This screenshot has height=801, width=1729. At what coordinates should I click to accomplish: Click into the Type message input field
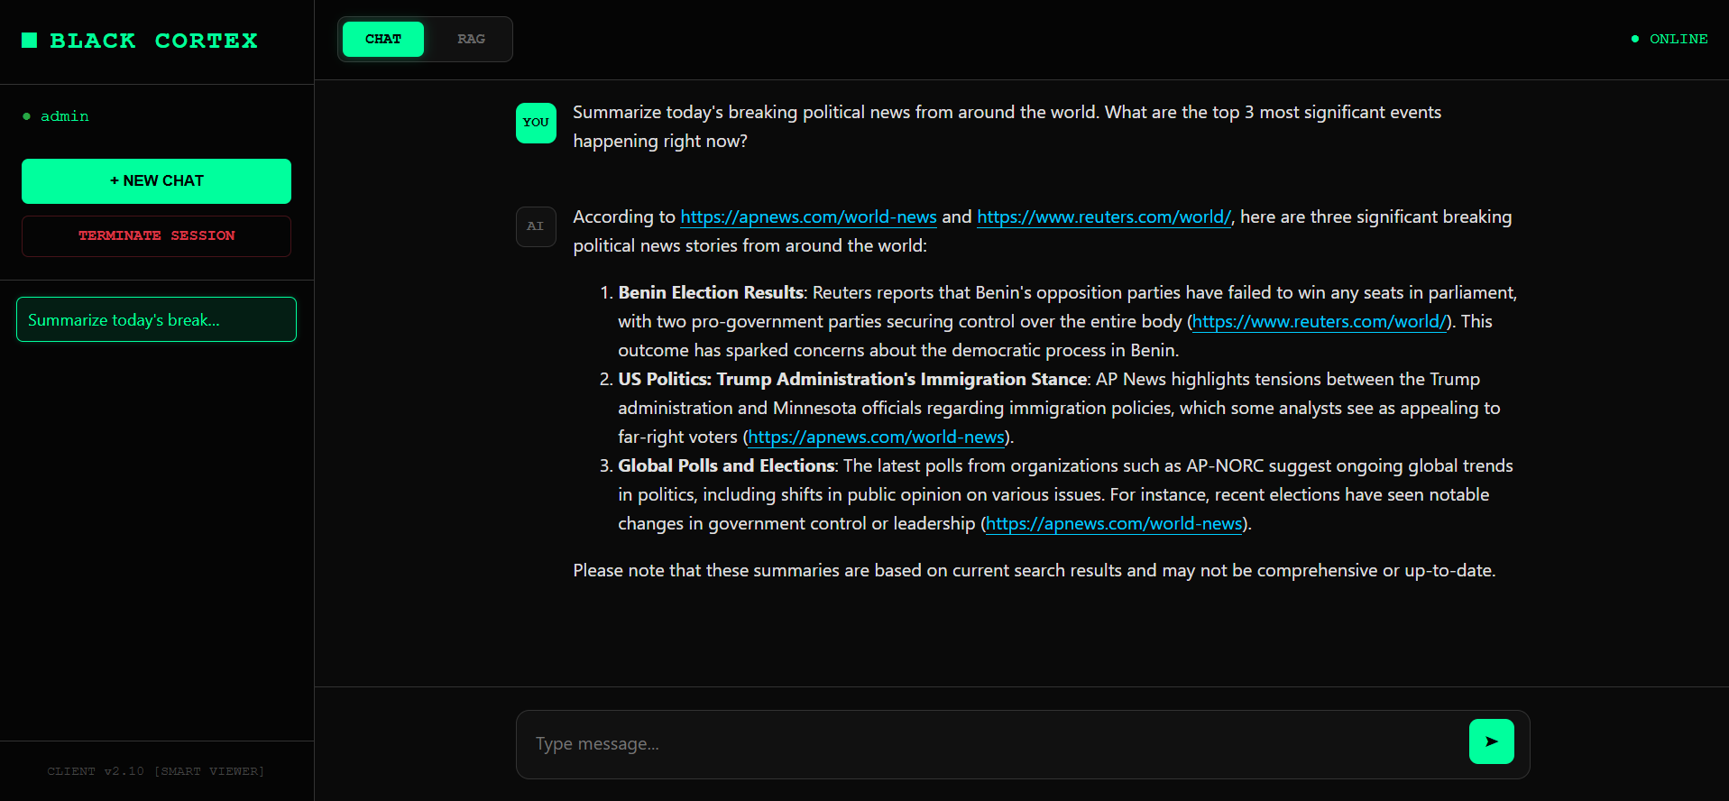[x=992, y=744]
